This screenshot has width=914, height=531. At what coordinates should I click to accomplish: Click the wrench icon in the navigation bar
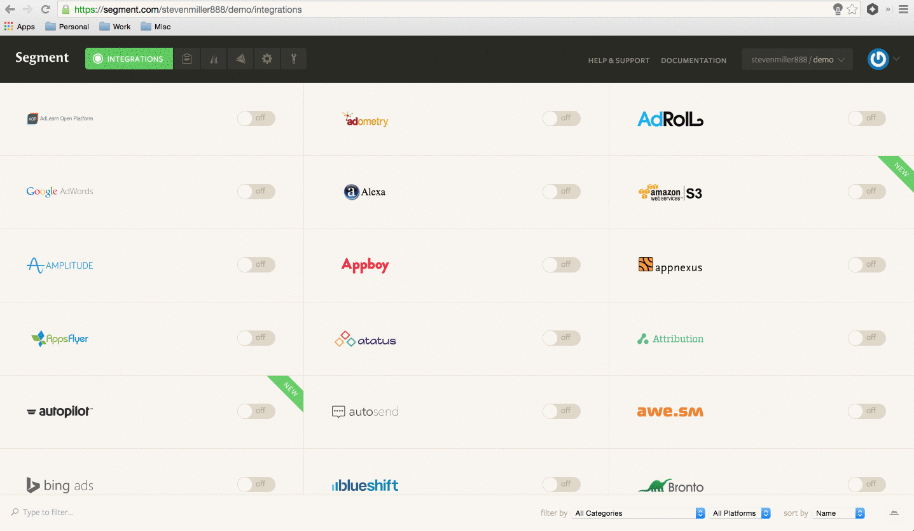tap(293, 59)
